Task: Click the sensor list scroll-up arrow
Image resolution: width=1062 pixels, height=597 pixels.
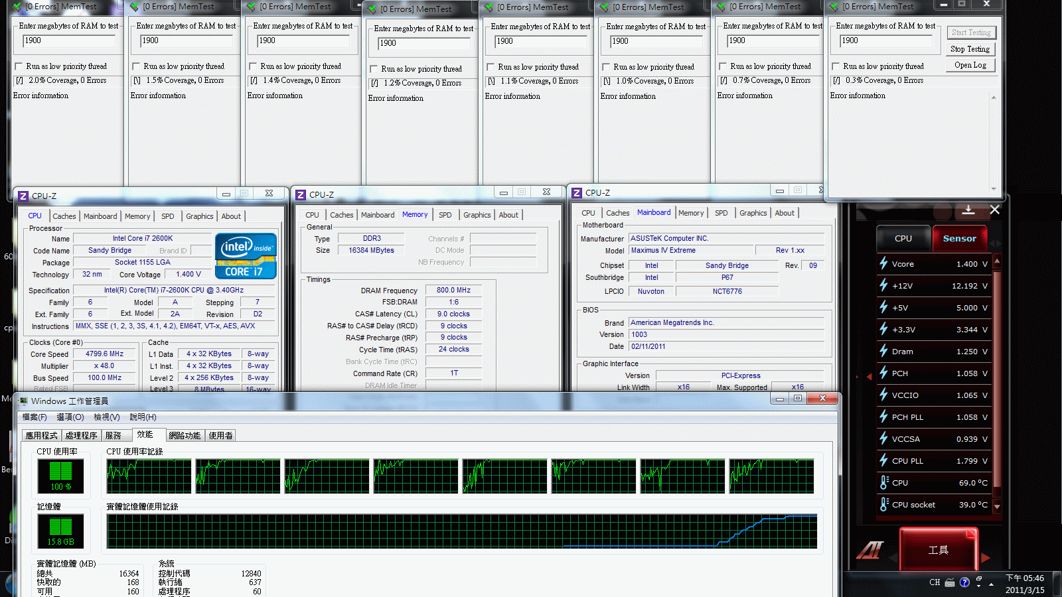Action: click(997, 261)
